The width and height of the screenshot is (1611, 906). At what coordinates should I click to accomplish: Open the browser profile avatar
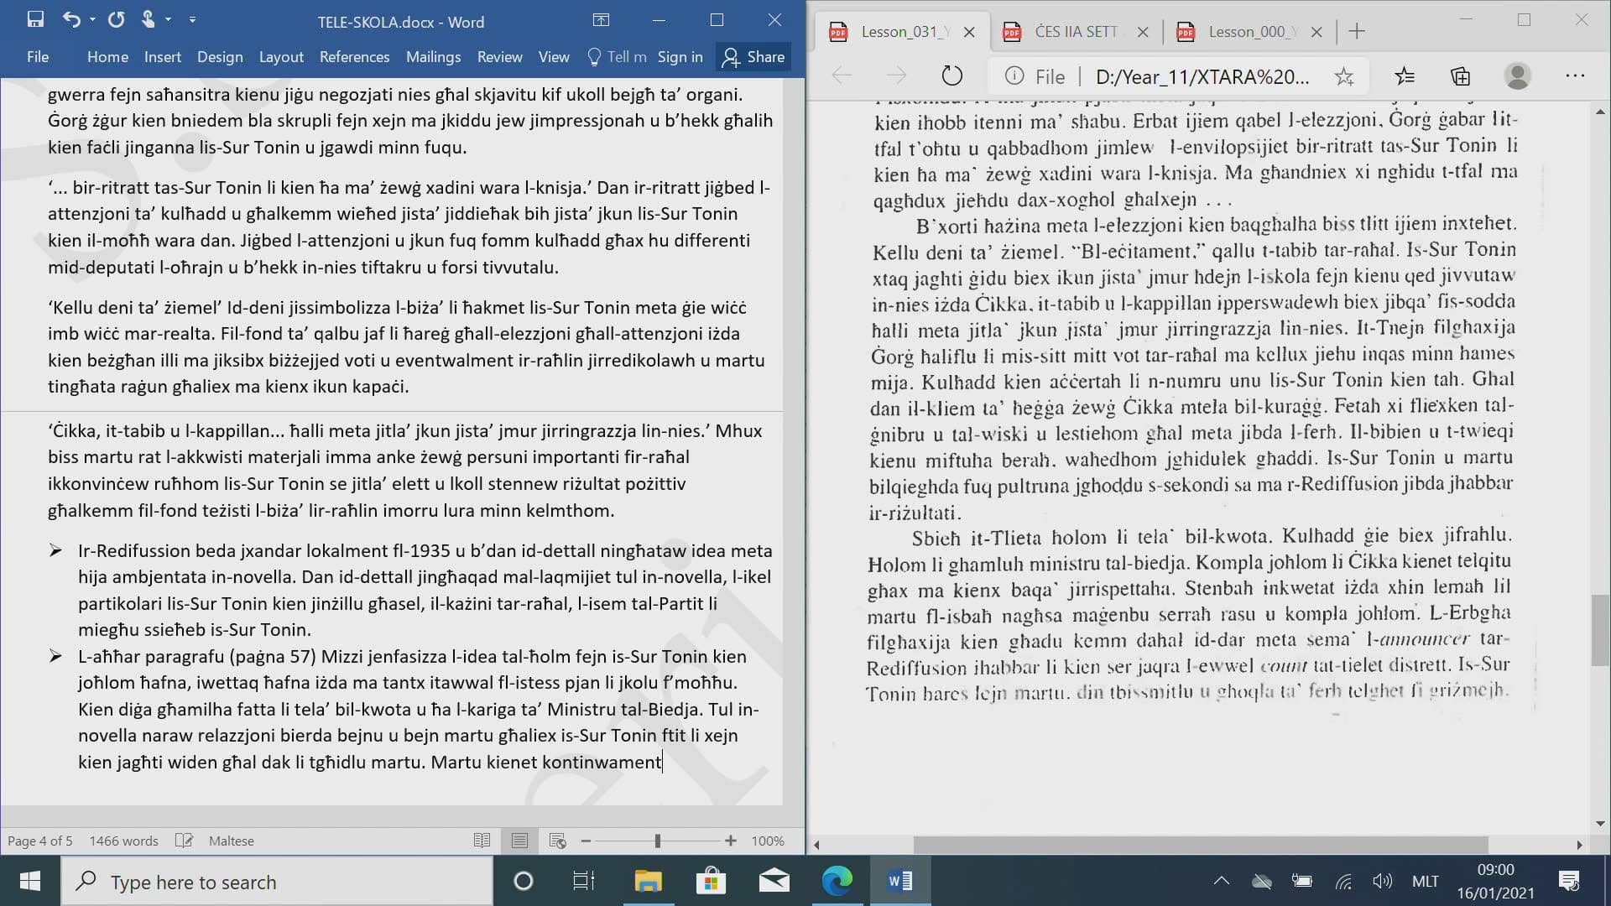(1517, 76)
